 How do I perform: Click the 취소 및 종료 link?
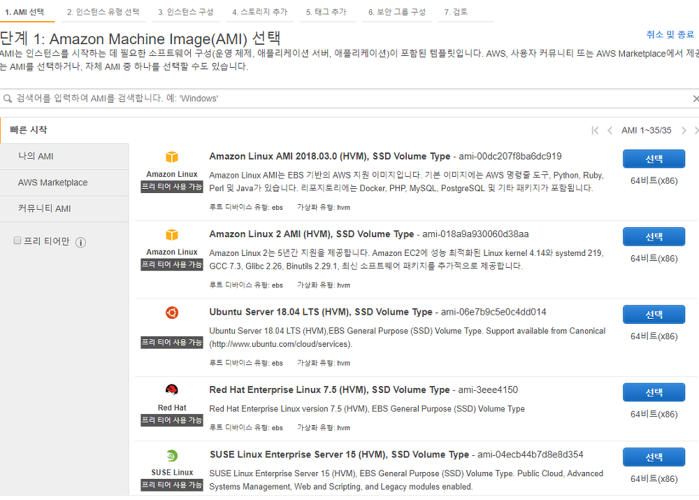[670, 34]
